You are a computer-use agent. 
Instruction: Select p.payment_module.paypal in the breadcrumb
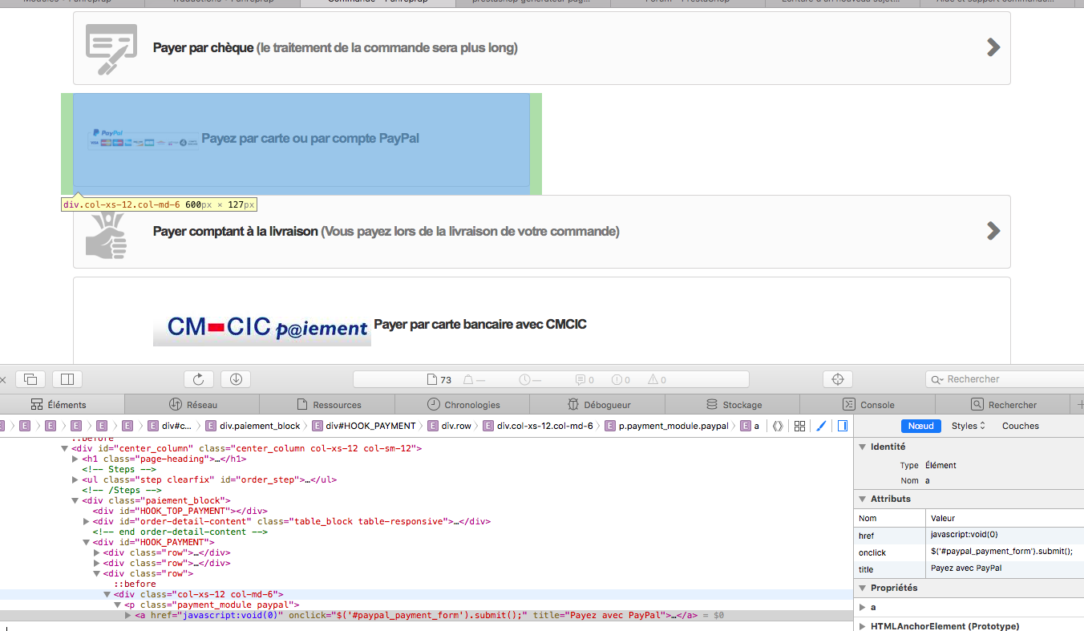click(667, 426)
